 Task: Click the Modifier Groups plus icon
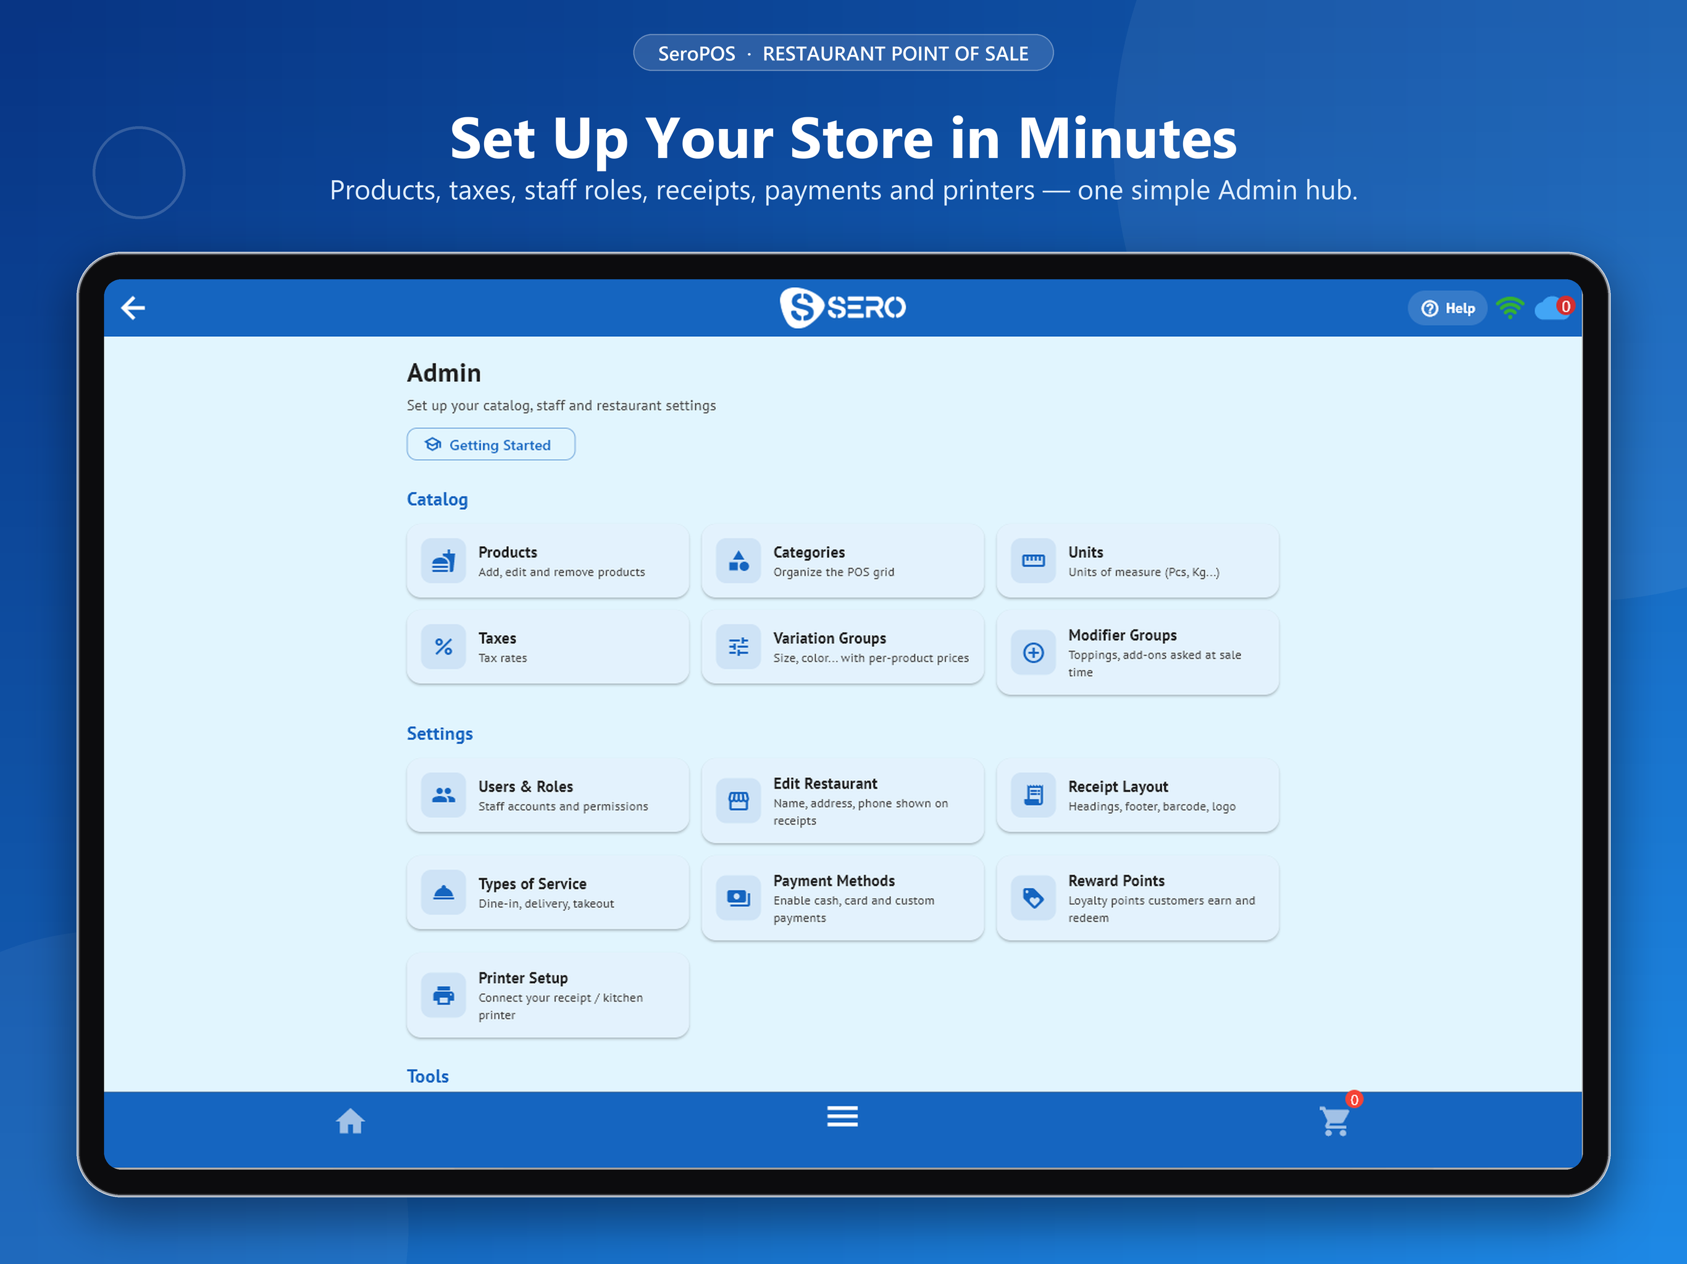(1034, 652)
